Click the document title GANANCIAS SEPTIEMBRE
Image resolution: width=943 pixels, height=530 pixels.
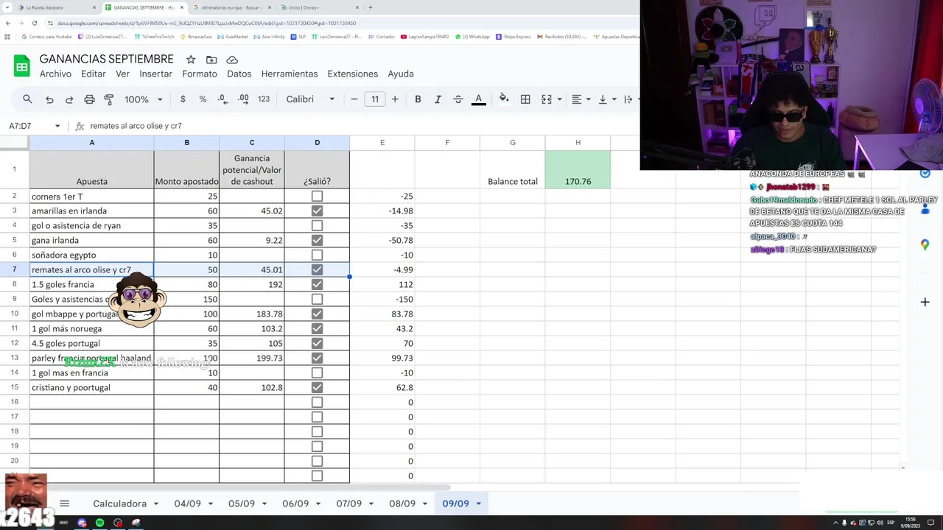click(x=107, y=59)
